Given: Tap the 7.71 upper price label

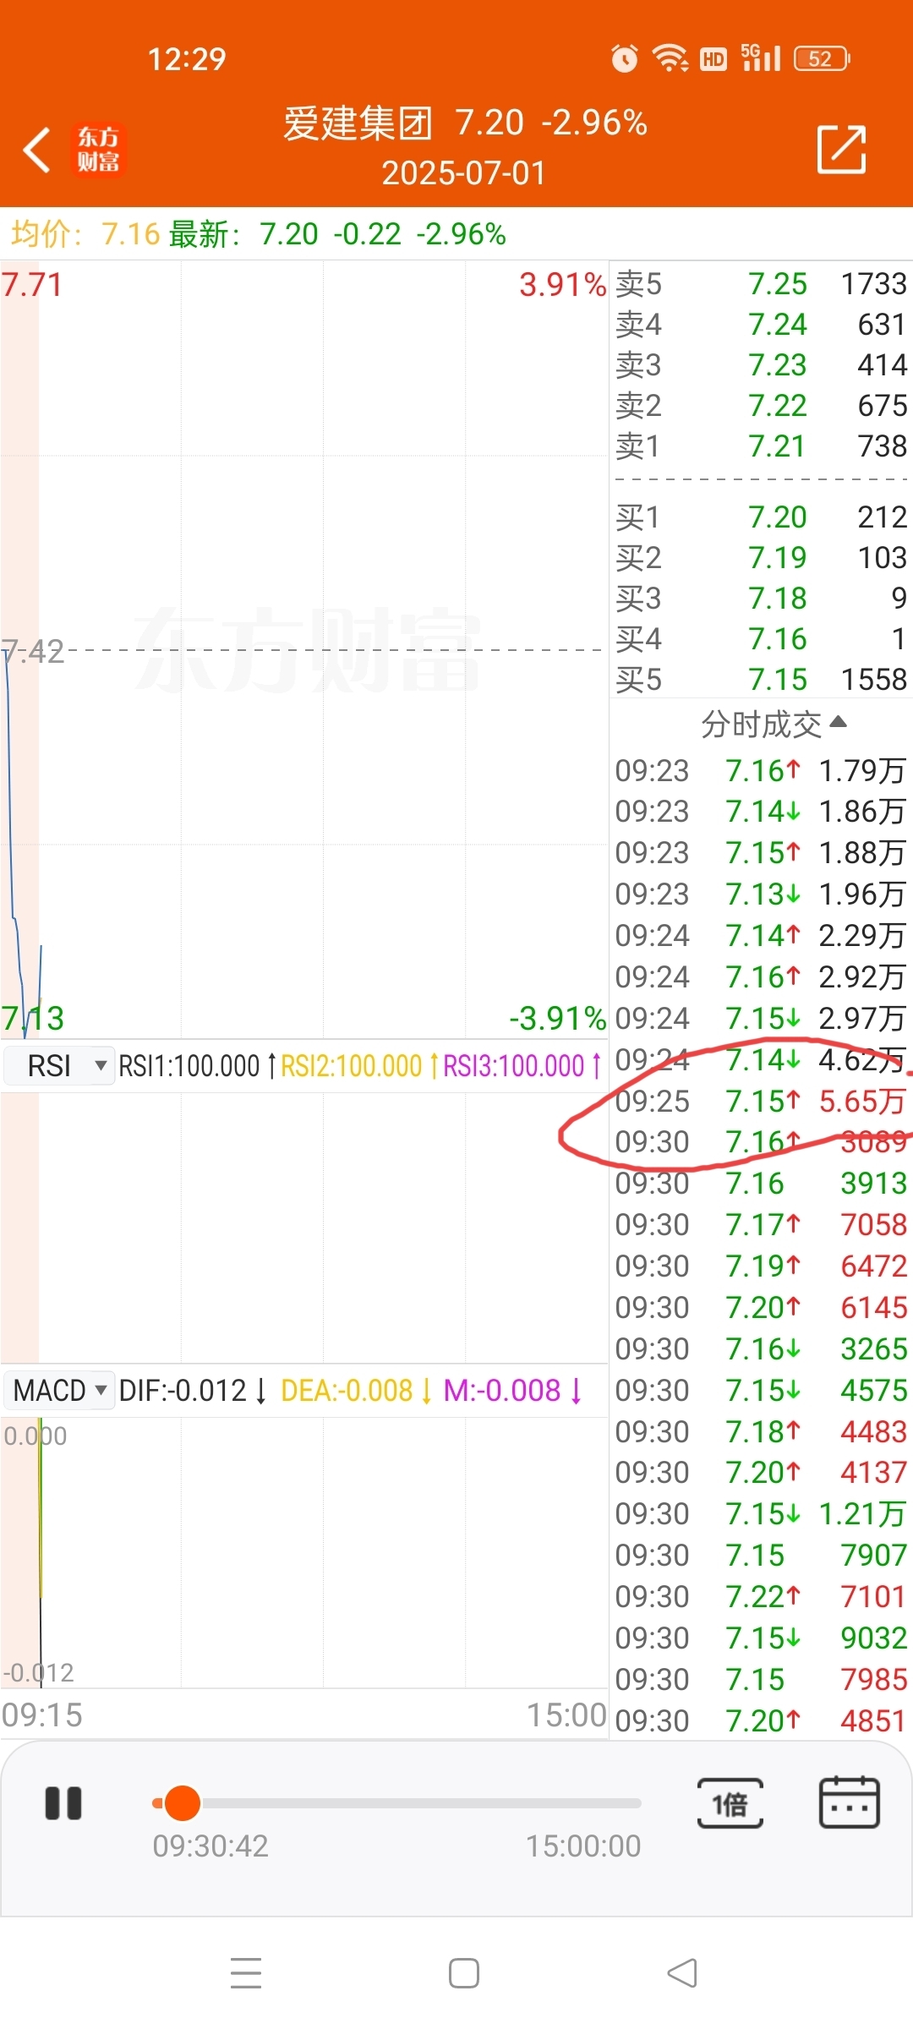Looking at the screenshot, I should coord(32,285).
